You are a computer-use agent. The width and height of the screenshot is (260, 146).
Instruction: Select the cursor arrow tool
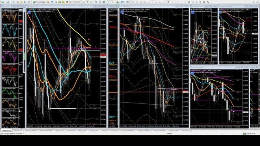(169, 2)
